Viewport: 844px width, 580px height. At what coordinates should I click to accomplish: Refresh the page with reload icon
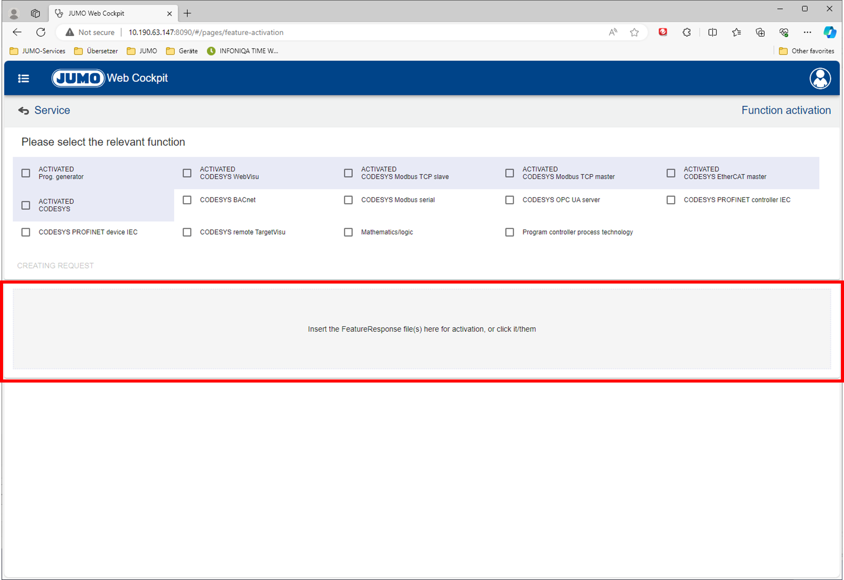point(41,32)
